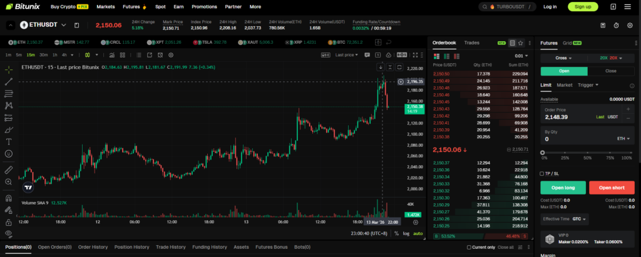This screenshot has height=257, width=641.
Task: Toggle the Current only checkbox
Action: pyautogui.click(x=469, y=247)
